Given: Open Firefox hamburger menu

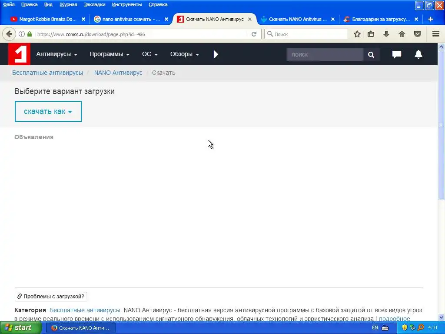Looking at the screenshot, I should pos(436,34).
